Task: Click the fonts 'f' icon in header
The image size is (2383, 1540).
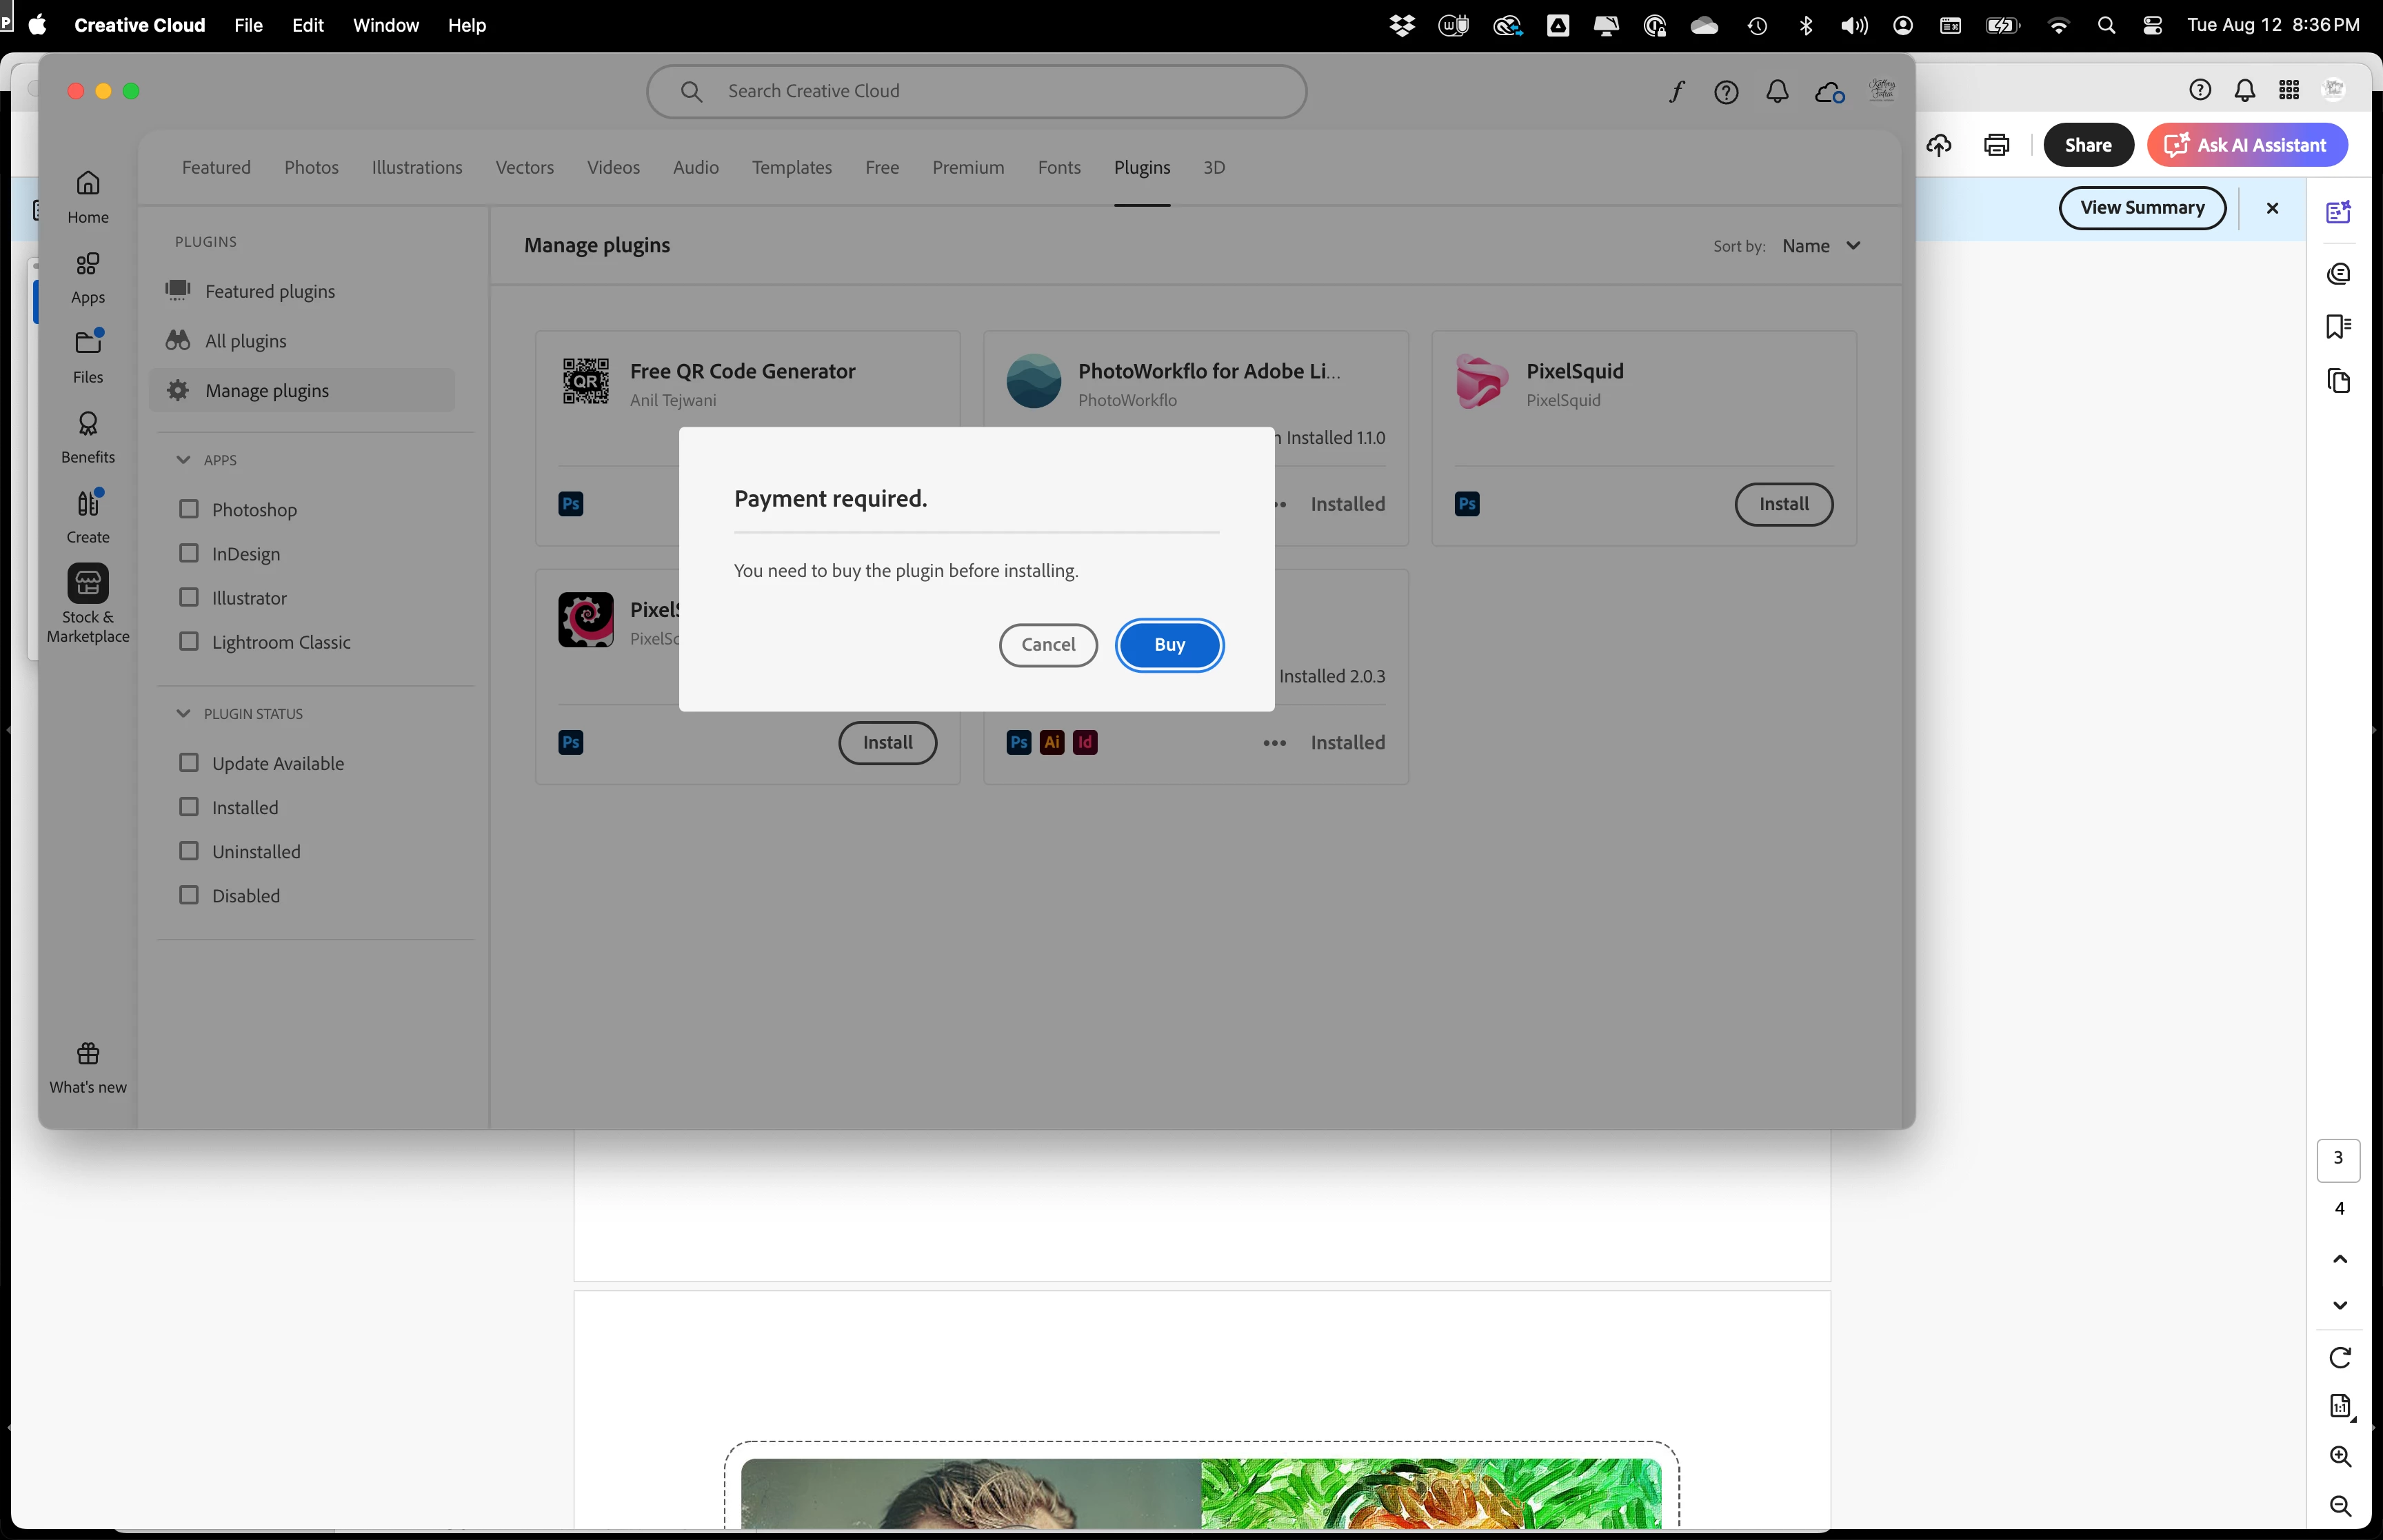Action: 1676,92
